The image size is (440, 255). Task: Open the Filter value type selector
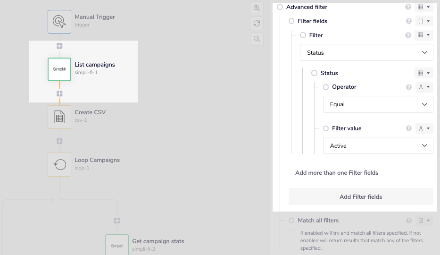[423, 128]
